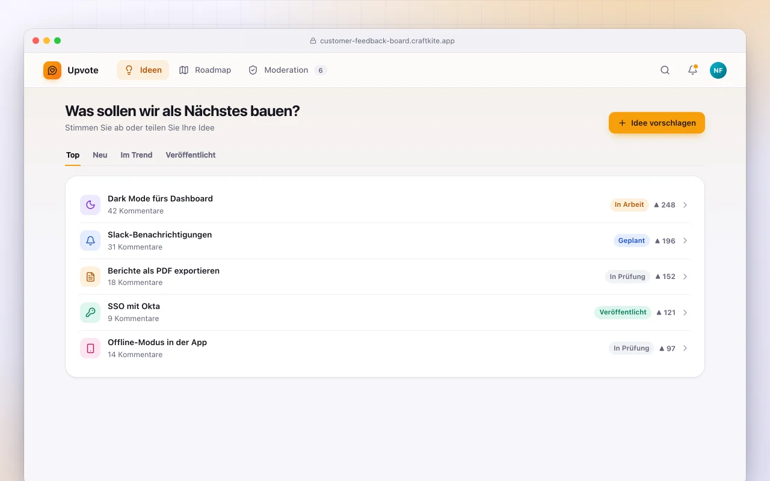Open the Moderation nav tab
The height and width of the screenshot is (481, 770).
click(288, 70)
